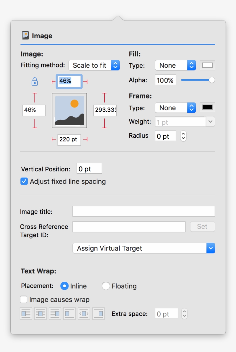This screenshot has height=352, width=236.
Task: Open the Fill Type dropdown
Action: pyautogui.click(x=175, y=65)
